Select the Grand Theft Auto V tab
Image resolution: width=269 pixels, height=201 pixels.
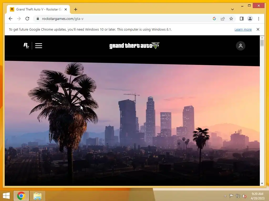(38, 9)
